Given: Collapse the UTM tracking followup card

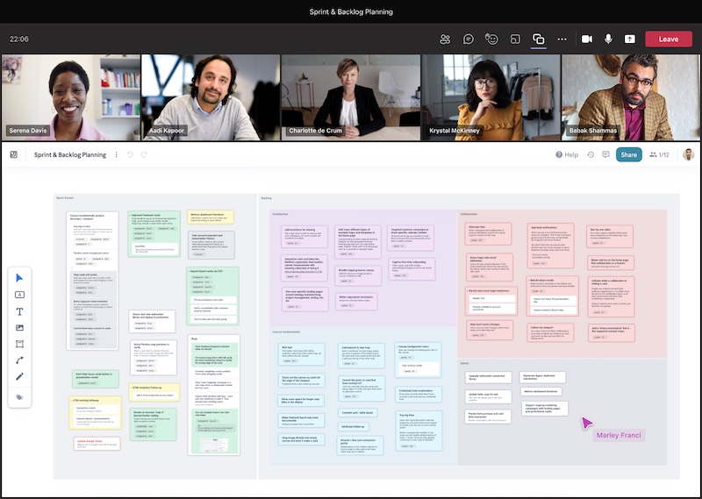Looking at the screenshot, I should pos(72,400).
